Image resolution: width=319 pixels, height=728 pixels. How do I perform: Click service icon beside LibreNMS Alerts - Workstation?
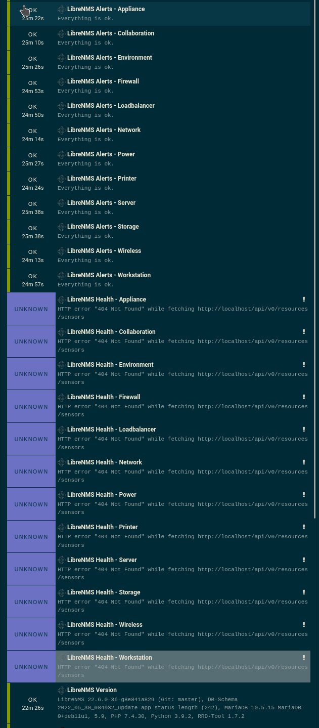61,276
